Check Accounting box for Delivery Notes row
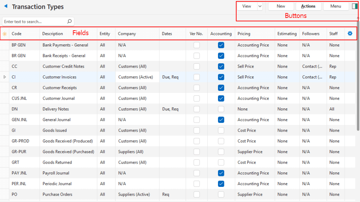 point(221,109)
